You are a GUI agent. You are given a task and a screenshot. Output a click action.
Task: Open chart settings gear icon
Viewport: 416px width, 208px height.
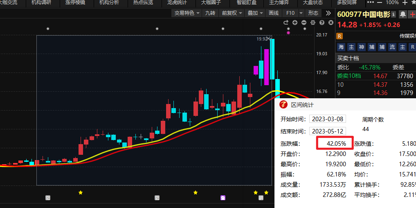pos(313,23)
